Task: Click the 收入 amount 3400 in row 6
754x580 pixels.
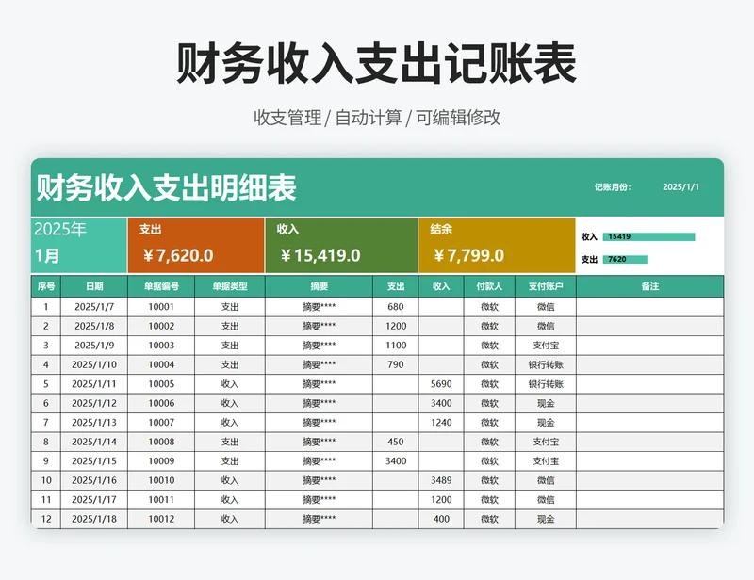Action: click(x=441, y=403)
